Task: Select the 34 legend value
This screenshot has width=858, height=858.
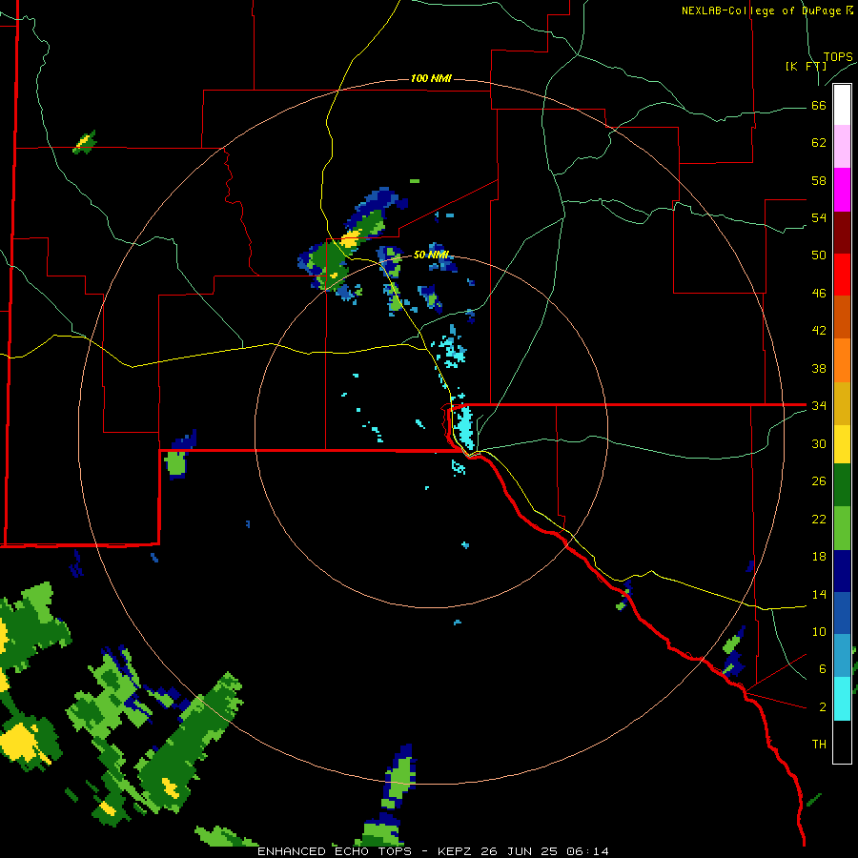Action: pos(819,406)
